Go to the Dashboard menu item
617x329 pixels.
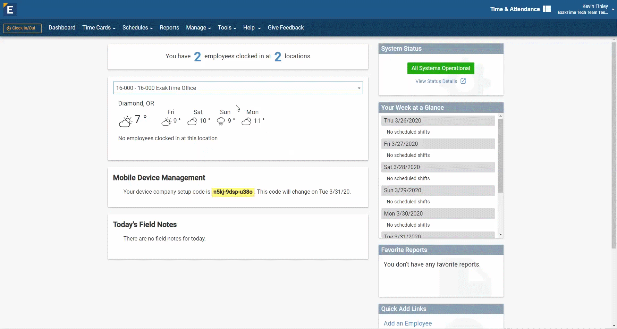(x=62, y=28)
